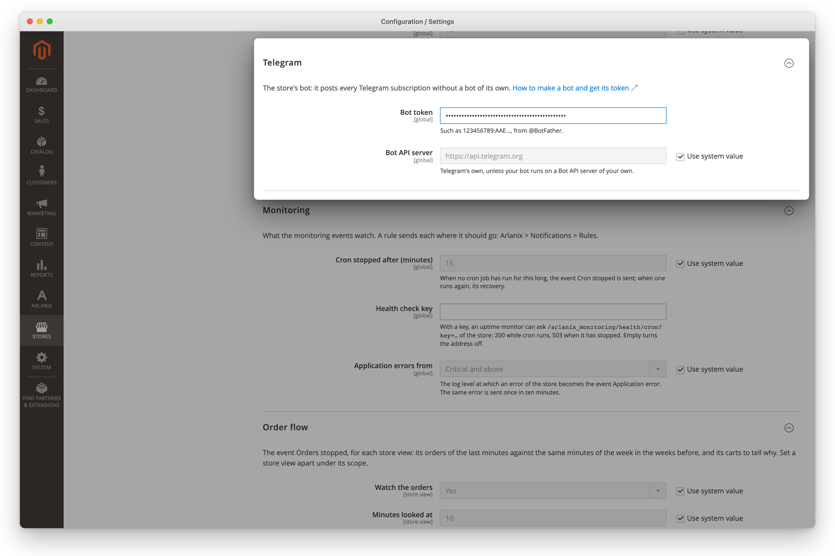Click into the Bot token field
Image resolution: width=835 pixels, height=556 pixels.
point(553,116)
